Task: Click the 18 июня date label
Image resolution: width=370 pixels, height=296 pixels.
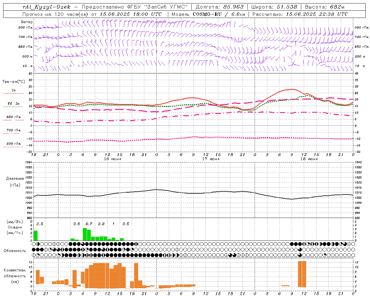Action: pyautogui.click(x=309, y=159)
